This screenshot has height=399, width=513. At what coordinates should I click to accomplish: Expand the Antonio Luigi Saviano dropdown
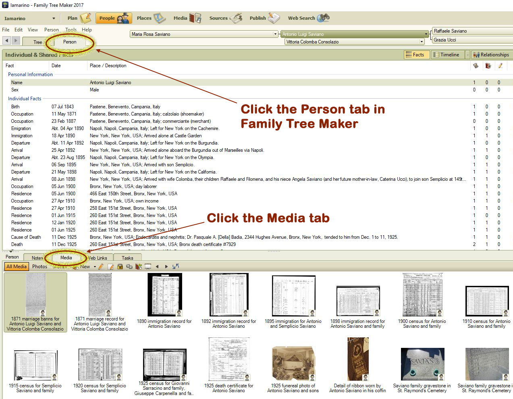(426, 34)
